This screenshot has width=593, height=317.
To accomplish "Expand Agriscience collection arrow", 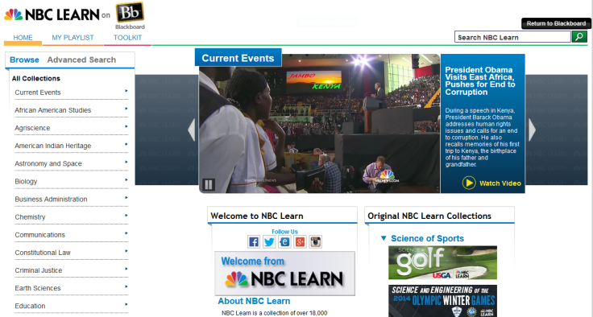I will click(126, 126).
